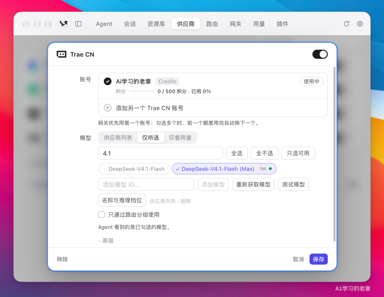Click the Ai学习的老章 account name
Image resolution: width=384 pixels, height=297 pixels.
coord(133,81)
